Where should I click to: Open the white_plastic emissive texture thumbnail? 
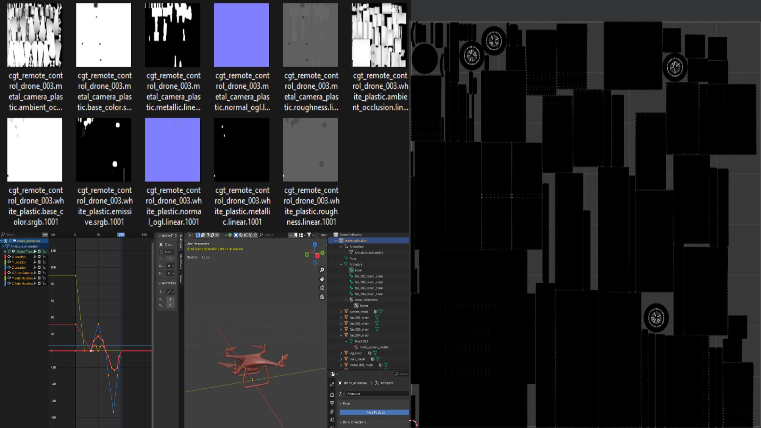point(104,150)
